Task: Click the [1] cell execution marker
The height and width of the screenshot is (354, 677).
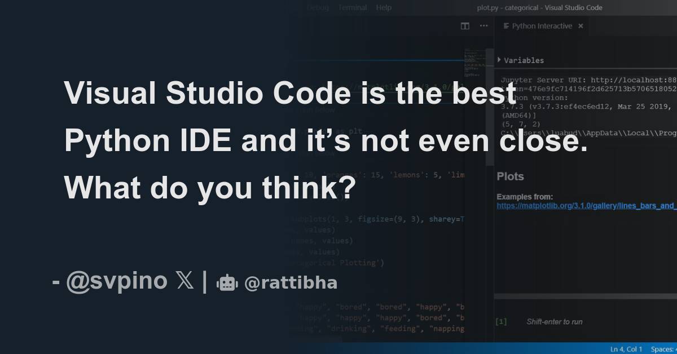Action: pyautogui.click(x=500, y=321)
